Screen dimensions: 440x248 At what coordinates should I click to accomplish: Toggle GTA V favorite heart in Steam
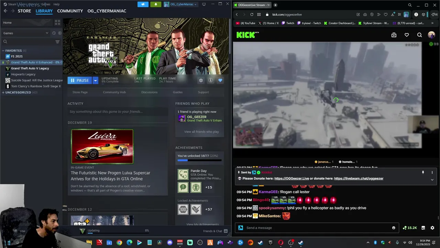220,80
